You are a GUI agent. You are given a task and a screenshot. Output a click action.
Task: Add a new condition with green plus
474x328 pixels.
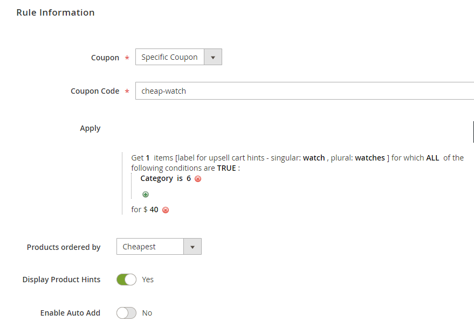pyautogui.click(x=146, y=194)
